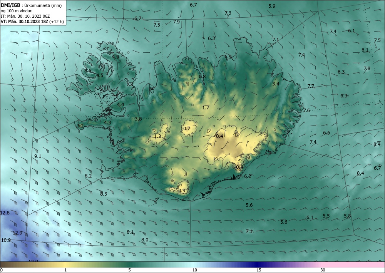Click the 0.7 value on the central glacier

tap(187, 128)
